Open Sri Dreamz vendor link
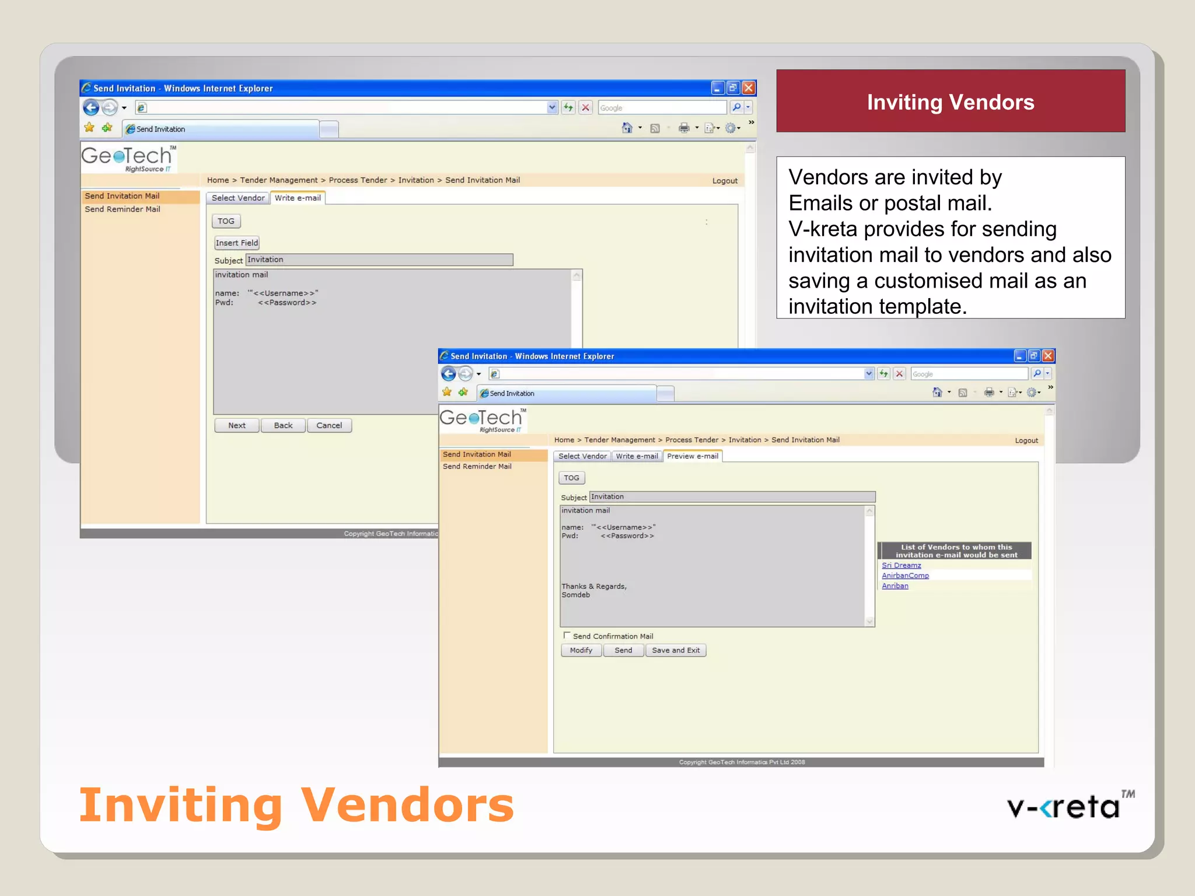 tap(901, 565)
